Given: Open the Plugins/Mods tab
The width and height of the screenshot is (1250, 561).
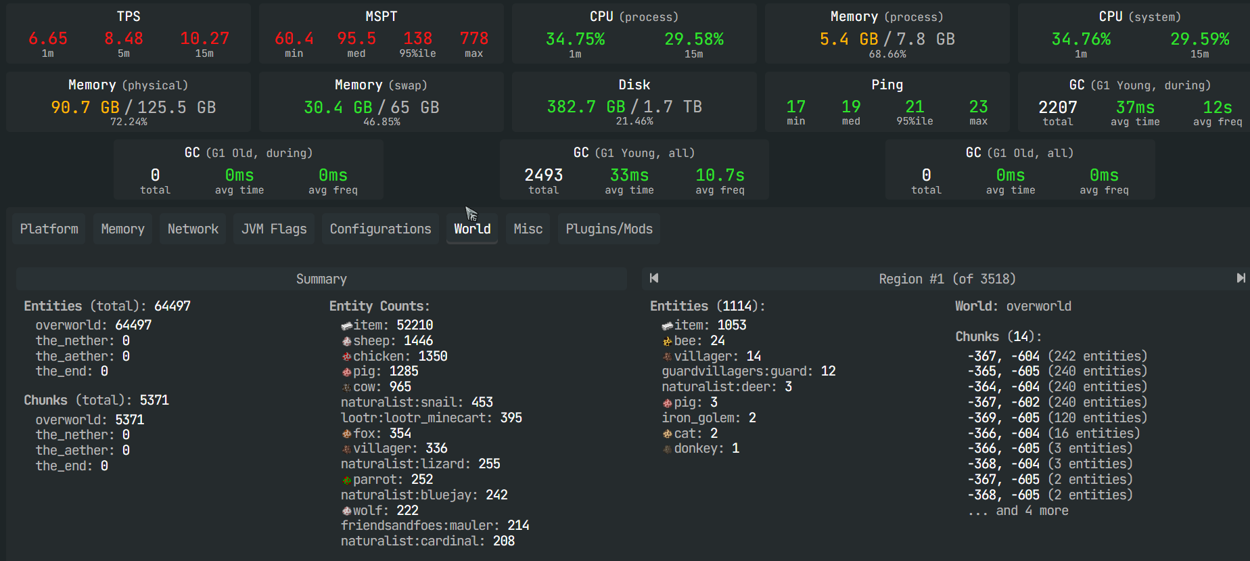Looking at the screenshot, I should [609, 229].
